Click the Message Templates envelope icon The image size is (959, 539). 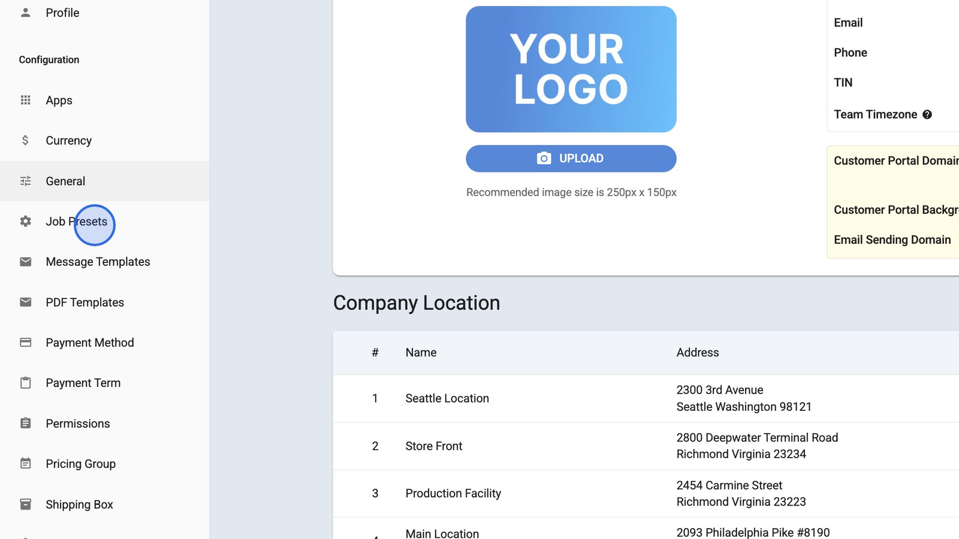[25, 262]
